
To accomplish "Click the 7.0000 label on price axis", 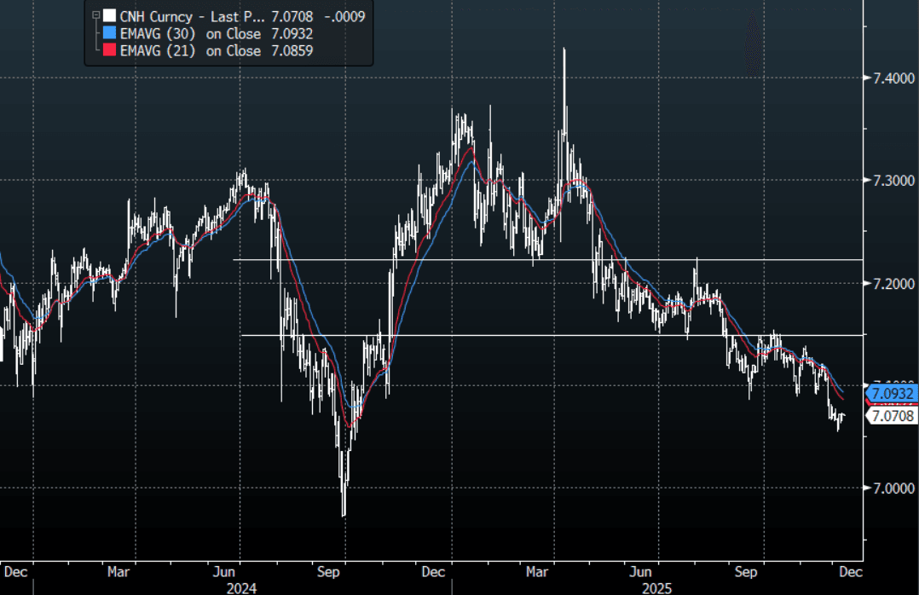I will pyautogui.click(x=891, y=488).
